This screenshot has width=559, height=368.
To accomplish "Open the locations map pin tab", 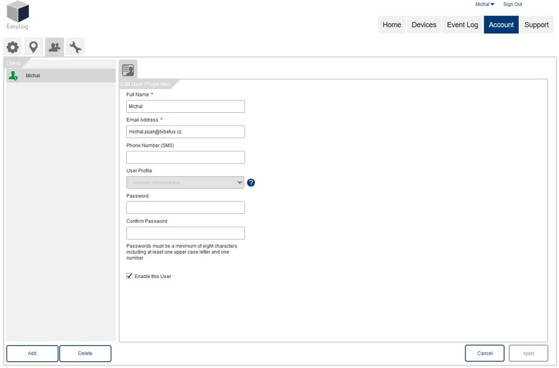I will (x=34, y=47).
